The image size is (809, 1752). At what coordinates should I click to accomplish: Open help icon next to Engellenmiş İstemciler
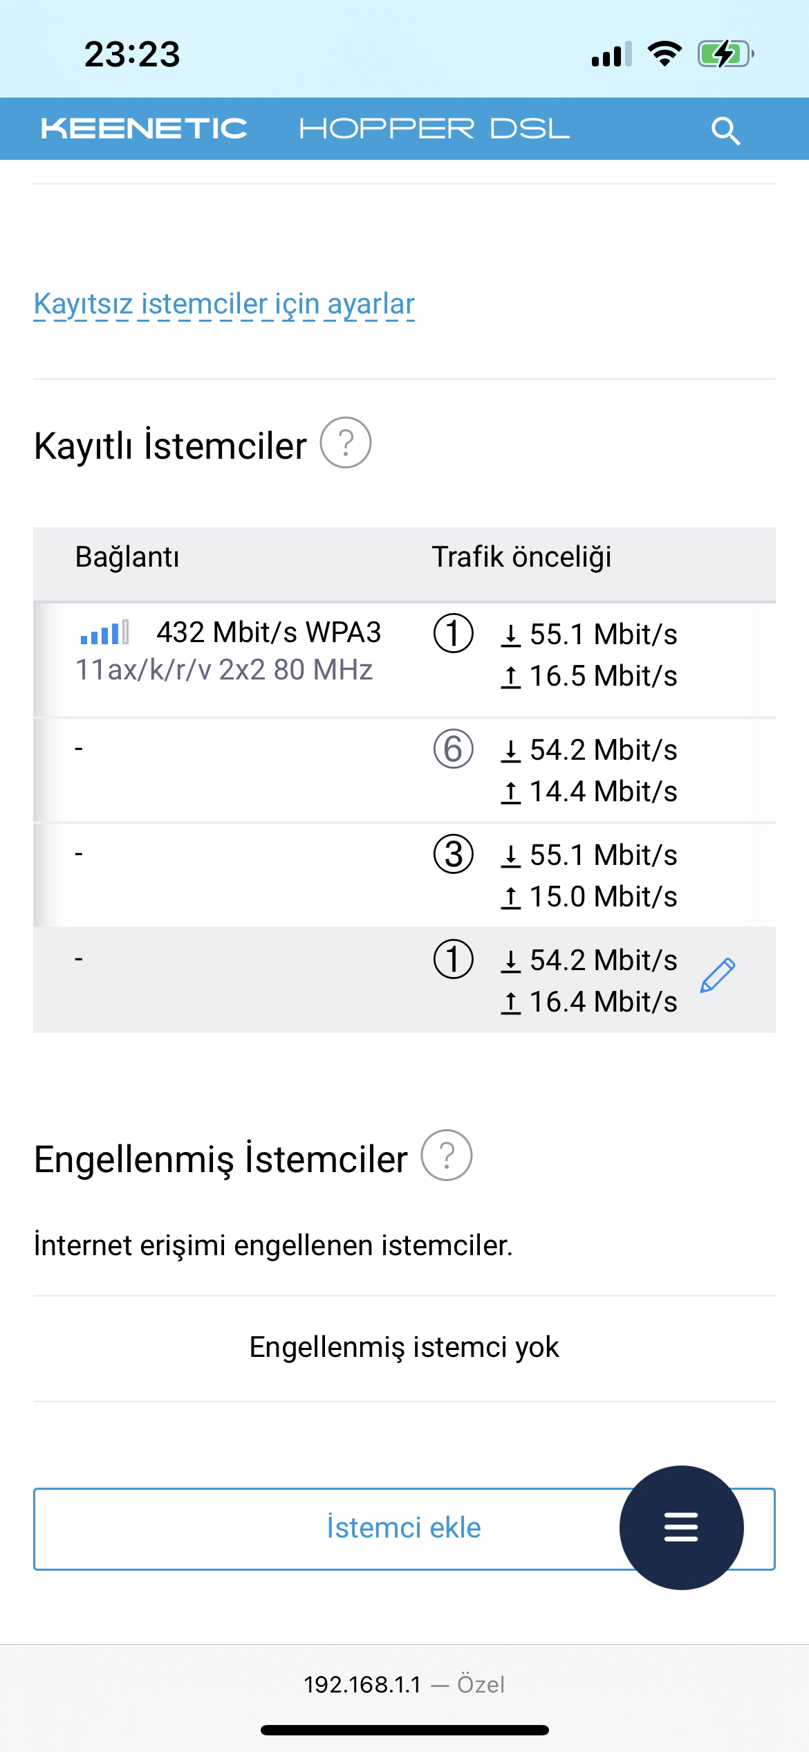pos(447,1156)
